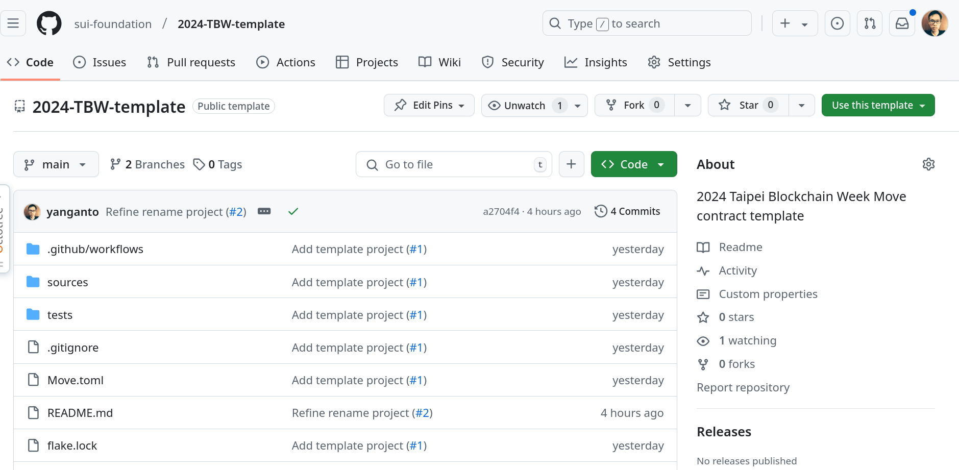This screenshot has width=959, height=470.
Task: Focus the Go to file search field
Action: pos(454,164)
